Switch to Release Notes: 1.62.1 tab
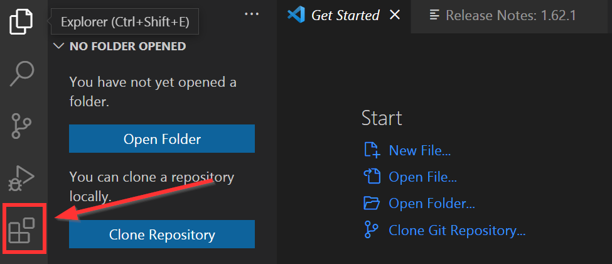The width and height of the screenshot is (612, 264). click(503, 15)
